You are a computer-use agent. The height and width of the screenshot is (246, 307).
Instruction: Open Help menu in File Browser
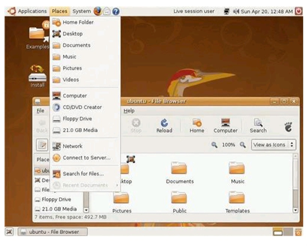129,111
